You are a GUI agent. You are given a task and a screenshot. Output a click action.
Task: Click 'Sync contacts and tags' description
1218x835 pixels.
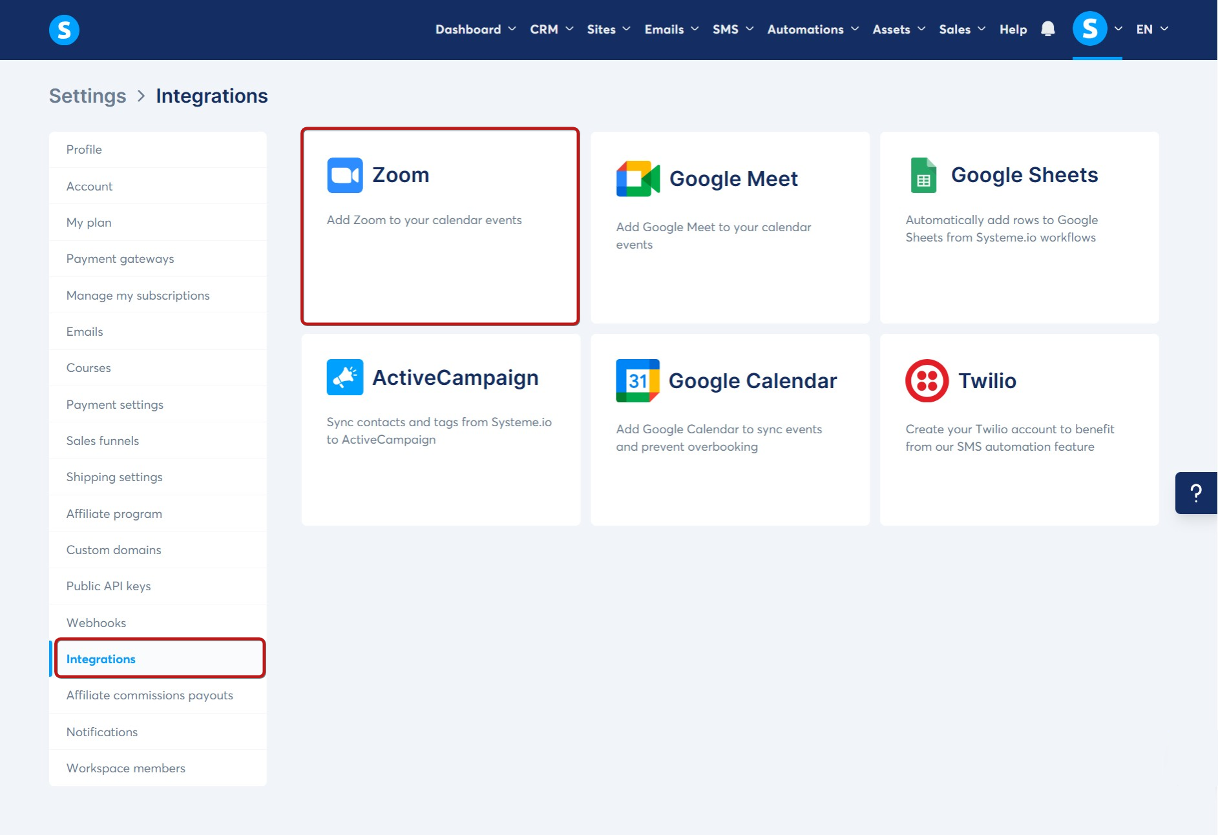click(x=439, y=431)
